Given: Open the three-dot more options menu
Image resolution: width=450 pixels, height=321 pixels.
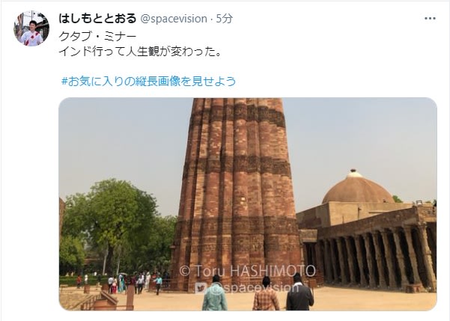Looking at the screenshot, I should (430, 19).
